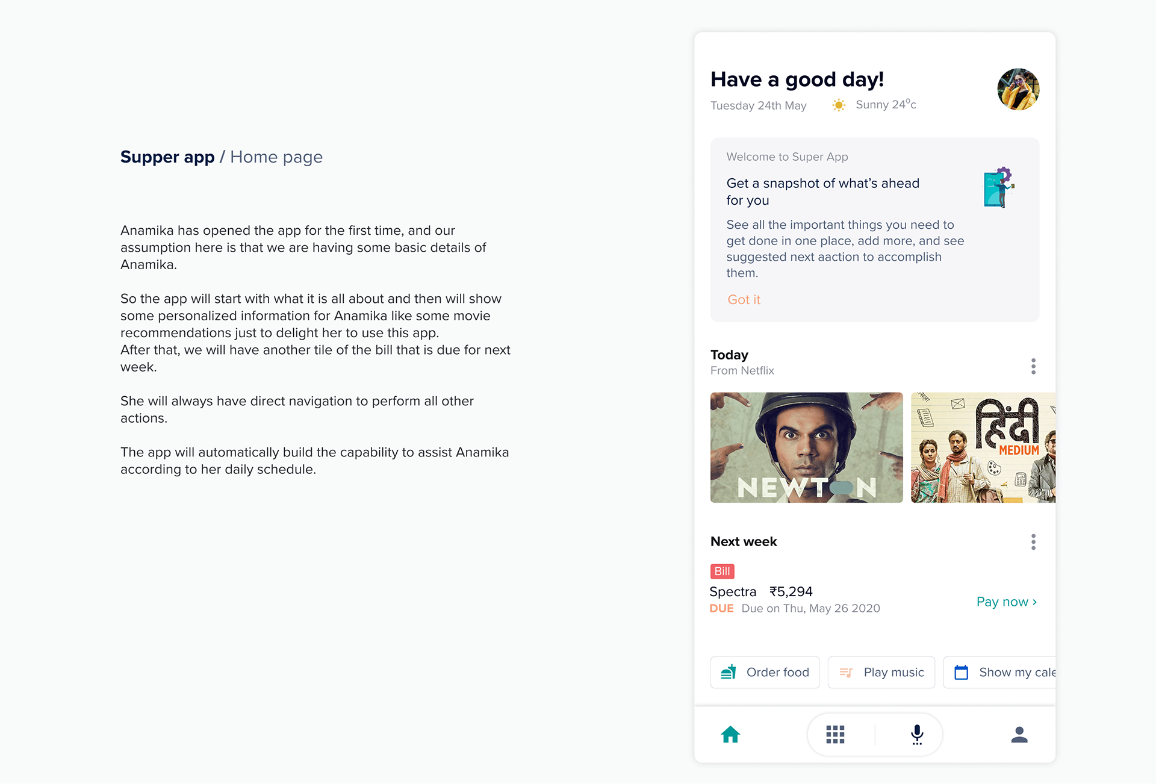Open the Newton movie thumbnail

coord(806,447)
